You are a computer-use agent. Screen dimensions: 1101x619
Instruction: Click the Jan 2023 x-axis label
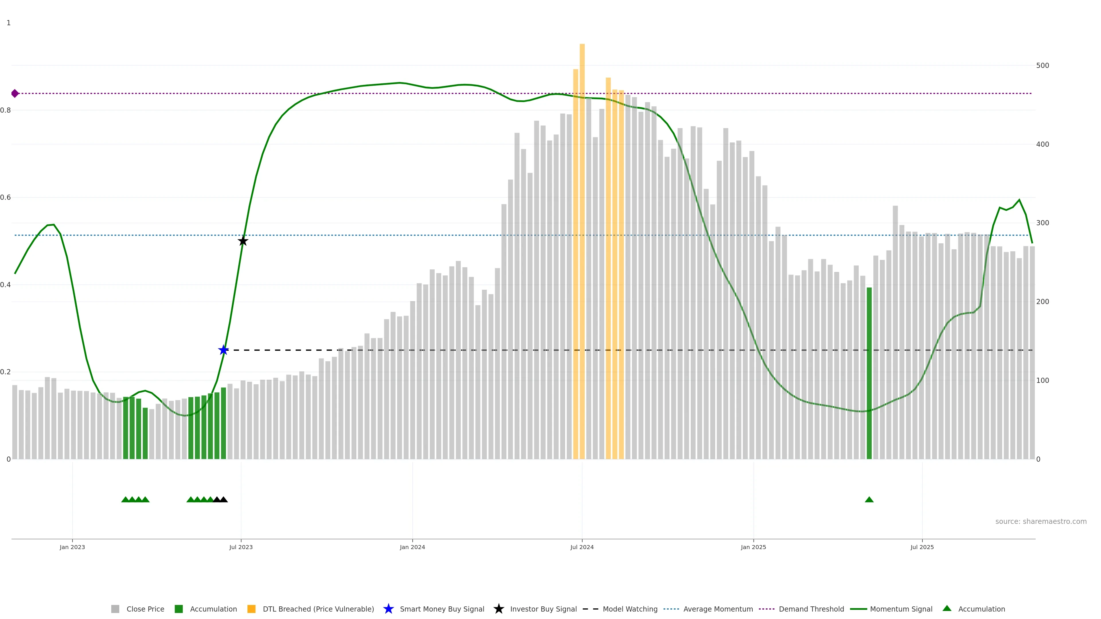72,547
